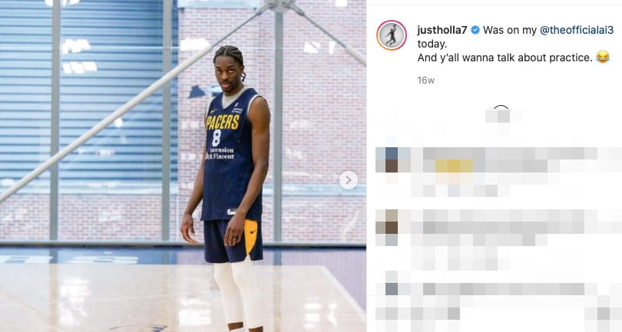
Task: Click the caption line about practice
Action: click(x=505, y=58)
